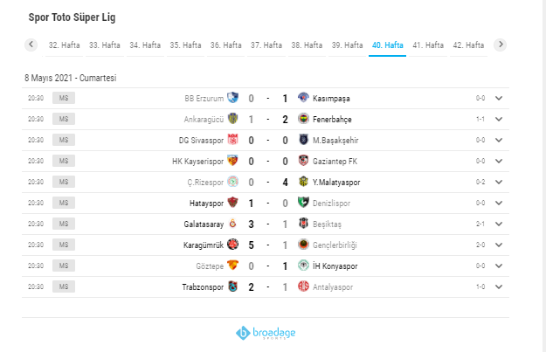
Task: Switch to the 41. Hafta tab
Action: [x=428, y=45]
